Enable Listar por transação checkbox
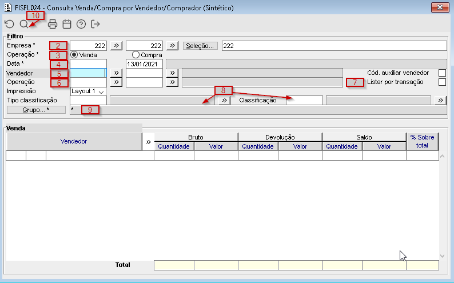This screenshot has height=283, width=454. point(442,82)
